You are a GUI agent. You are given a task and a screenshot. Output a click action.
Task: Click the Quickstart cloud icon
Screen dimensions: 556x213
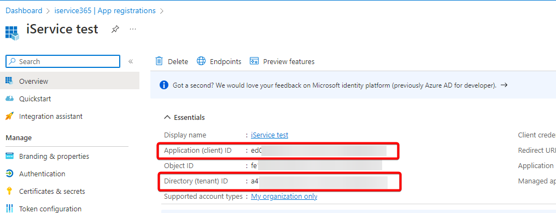point(10,99)
